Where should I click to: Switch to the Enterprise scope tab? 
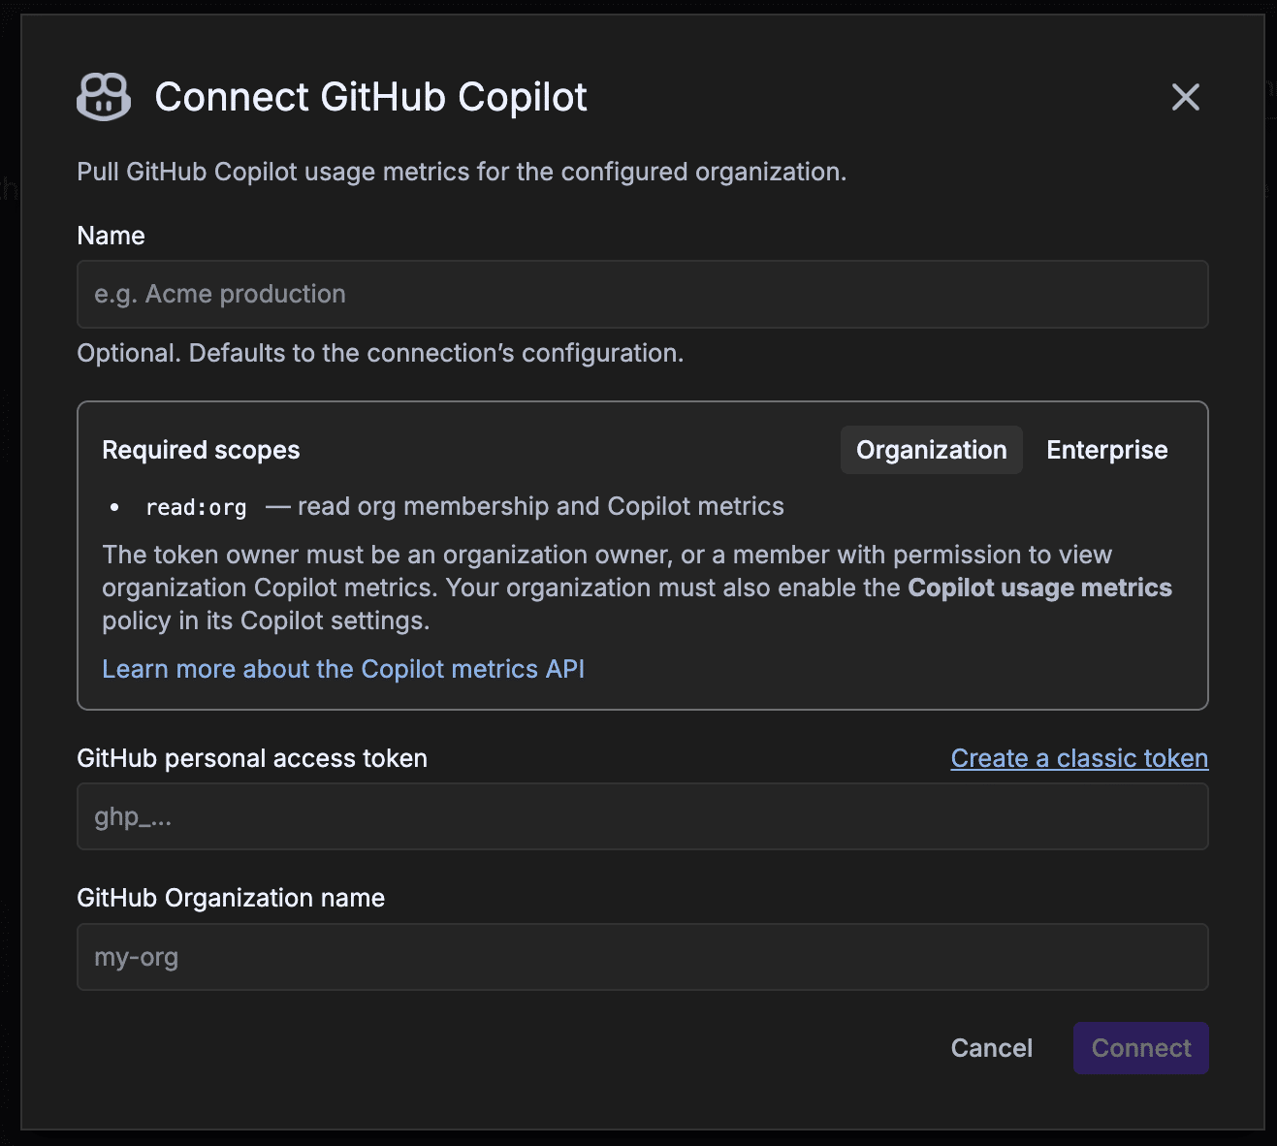click(x=1106, y=450)
